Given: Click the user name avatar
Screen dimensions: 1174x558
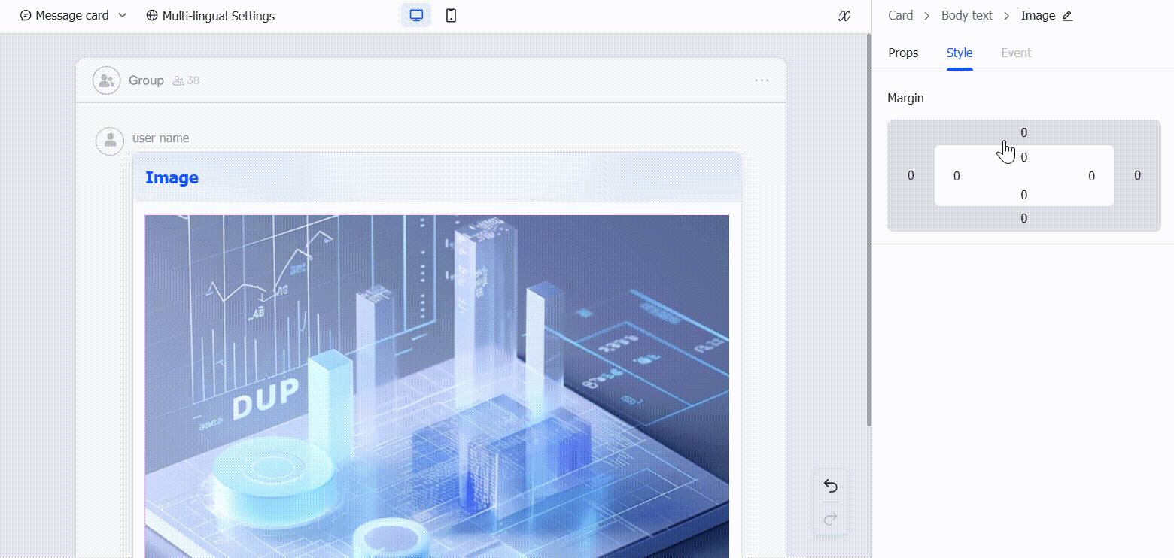Looking at the screenshot, I should pos(110,141).
